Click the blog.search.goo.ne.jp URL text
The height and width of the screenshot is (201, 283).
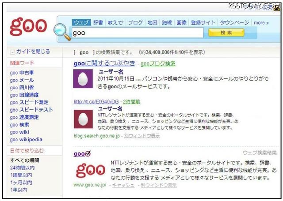[x=97, y=136]
